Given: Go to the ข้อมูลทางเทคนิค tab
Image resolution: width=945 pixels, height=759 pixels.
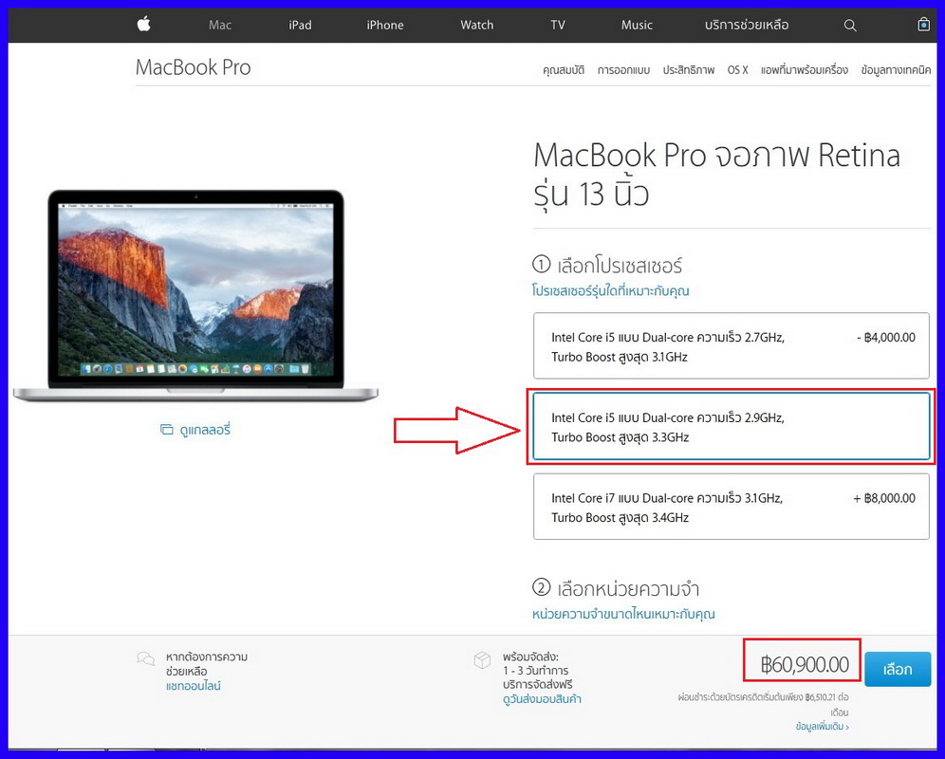Looking at the screenshot, I should click(896, 70).
